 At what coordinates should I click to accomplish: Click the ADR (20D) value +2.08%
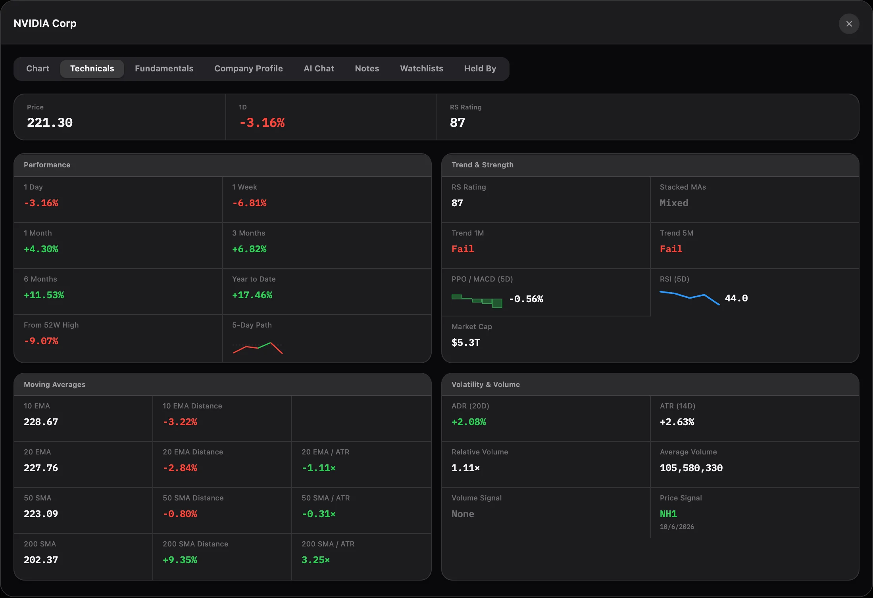[x=469, y=422]
